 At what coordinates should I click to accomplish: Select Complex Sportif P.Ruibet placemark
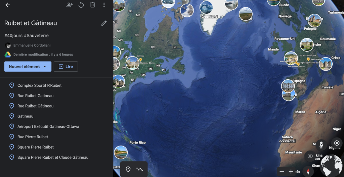pos(40,85)
